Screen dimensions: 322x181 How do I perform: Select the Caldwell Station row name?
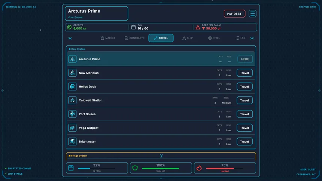(x=91, y=100)
